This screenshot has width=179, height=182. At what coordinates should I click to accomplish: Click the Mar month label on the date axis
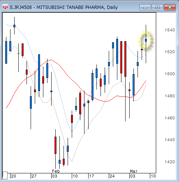tap(134, 171)
